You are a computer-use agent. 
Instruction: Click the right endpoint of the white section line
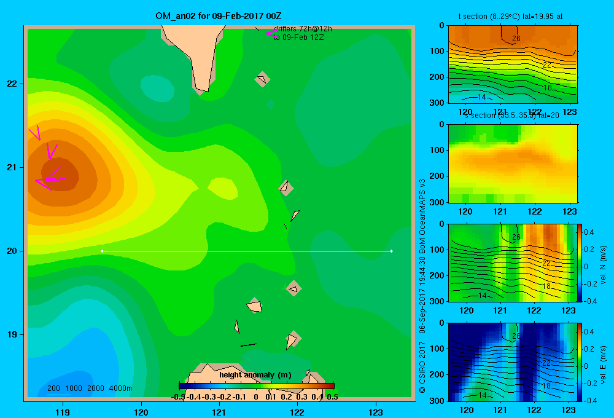[x=392, y=251]
